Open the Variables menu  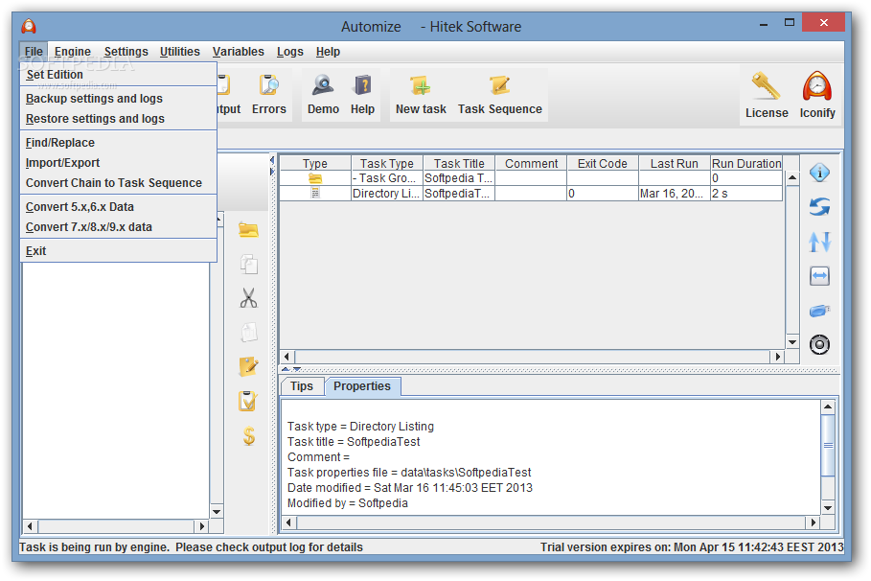[x=239, y=51]
